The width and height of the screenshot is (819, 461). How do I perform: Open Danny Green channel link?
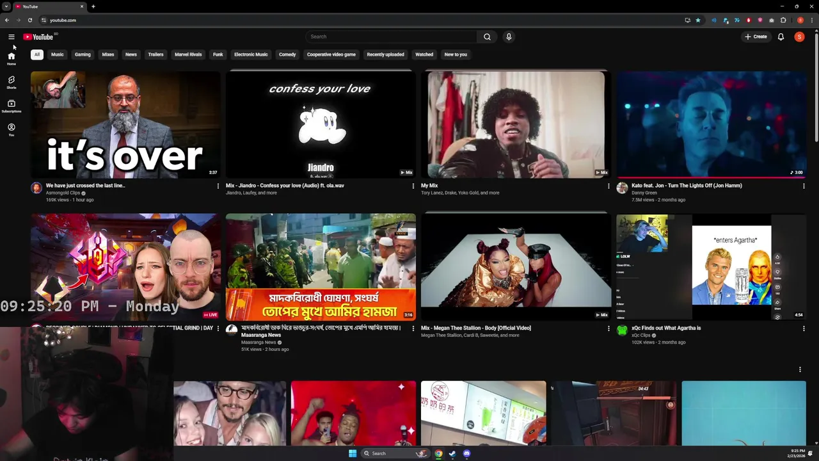(644, 193)
